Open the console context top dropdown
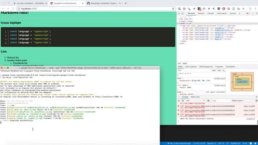This screenshot has height=145, width=258. tap(195, 101)
